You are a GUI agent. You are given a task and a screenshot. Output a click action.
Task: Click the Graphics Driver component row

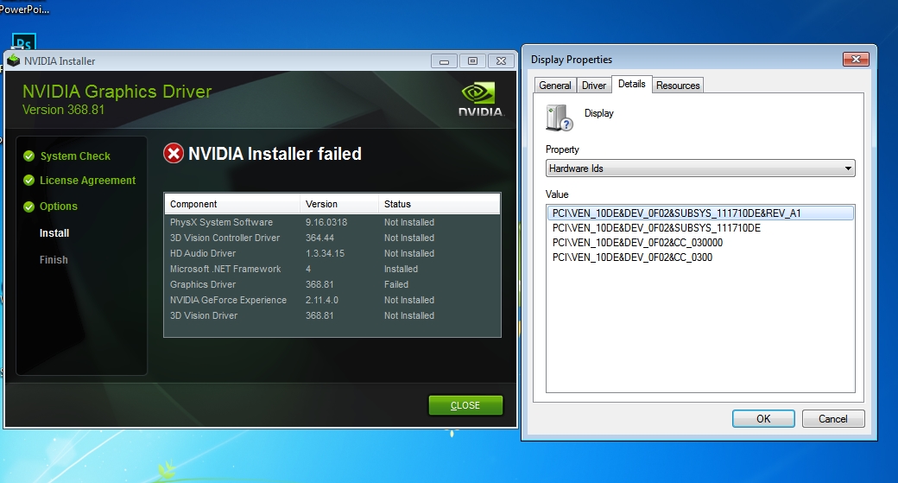coord(332,284)
